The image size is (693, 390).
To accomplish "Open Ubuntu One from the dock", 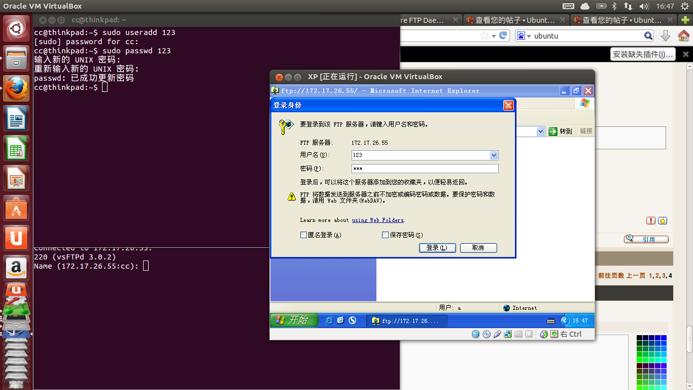I will tap(16, 238).
